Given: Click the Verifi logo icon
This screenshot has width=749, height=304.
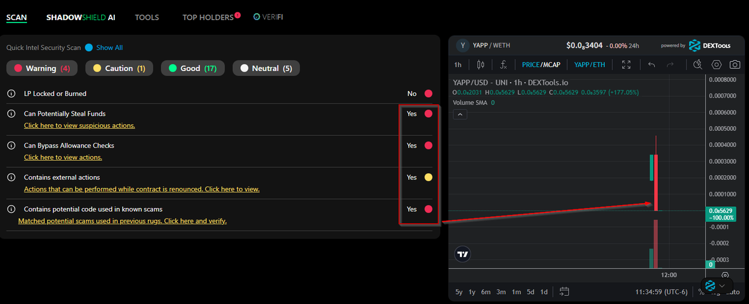Looking at the screenshot, I should (x=257, y=17).
